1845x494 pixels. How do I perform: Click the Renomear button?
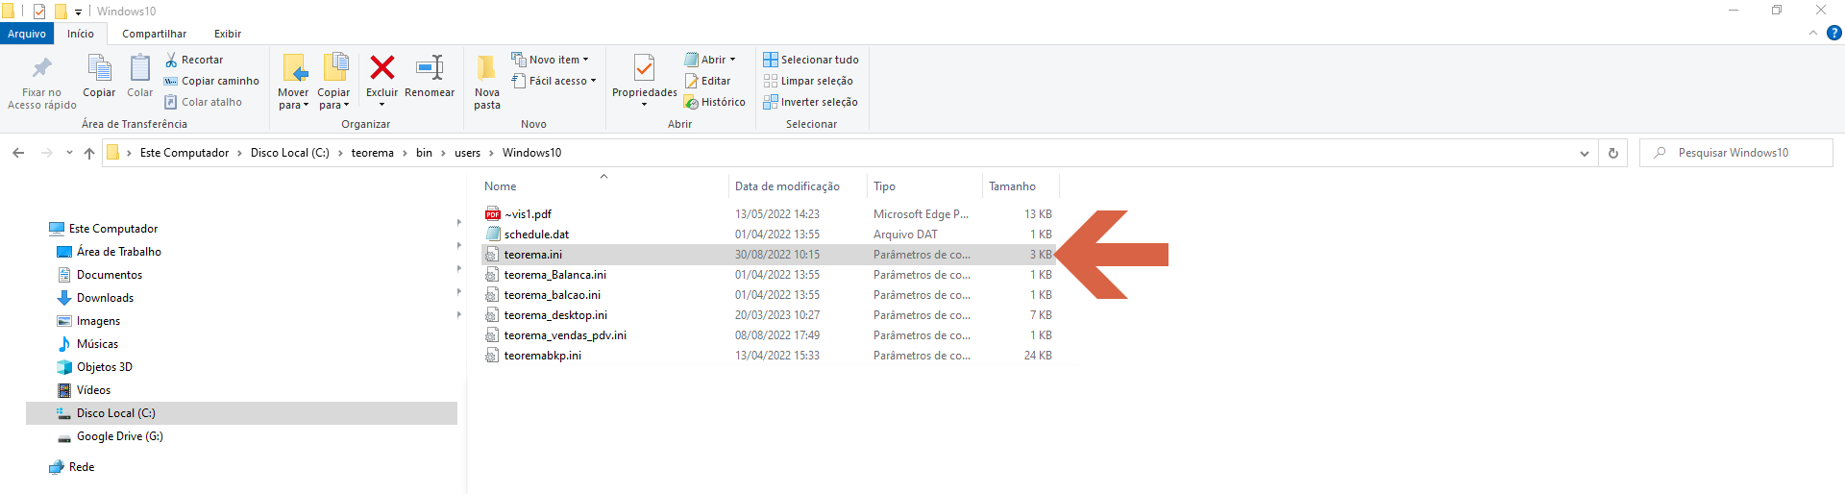pyautogui.click(x=430, y=77)
